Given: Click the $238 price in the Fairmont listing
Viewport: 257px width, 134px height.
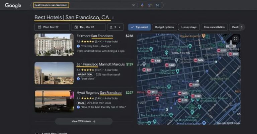Looking at the screenshot, I should [x=129, y=36].
